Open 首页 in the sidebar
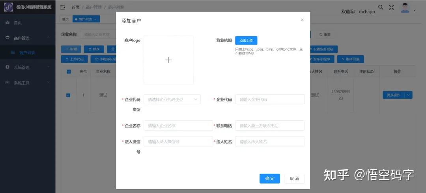 28,23
